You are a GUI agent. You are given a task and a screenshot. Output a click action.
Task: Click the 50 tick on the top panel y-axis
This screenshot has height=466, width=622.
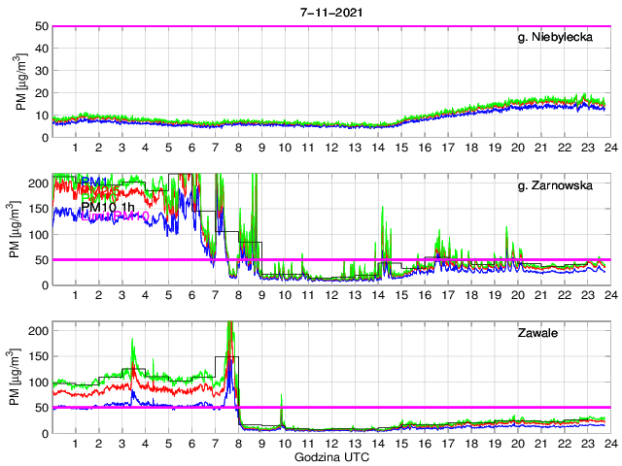point(40,26)
